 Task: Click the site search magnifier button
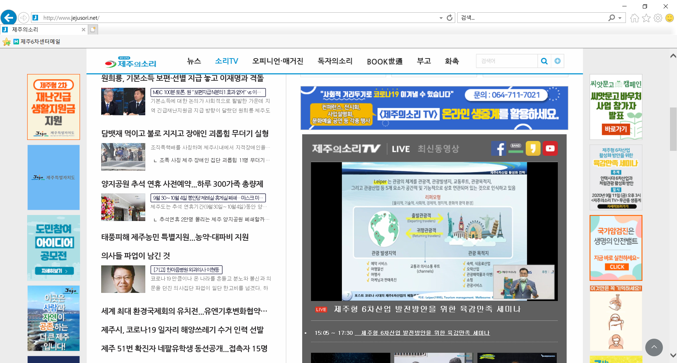point(544,61)
